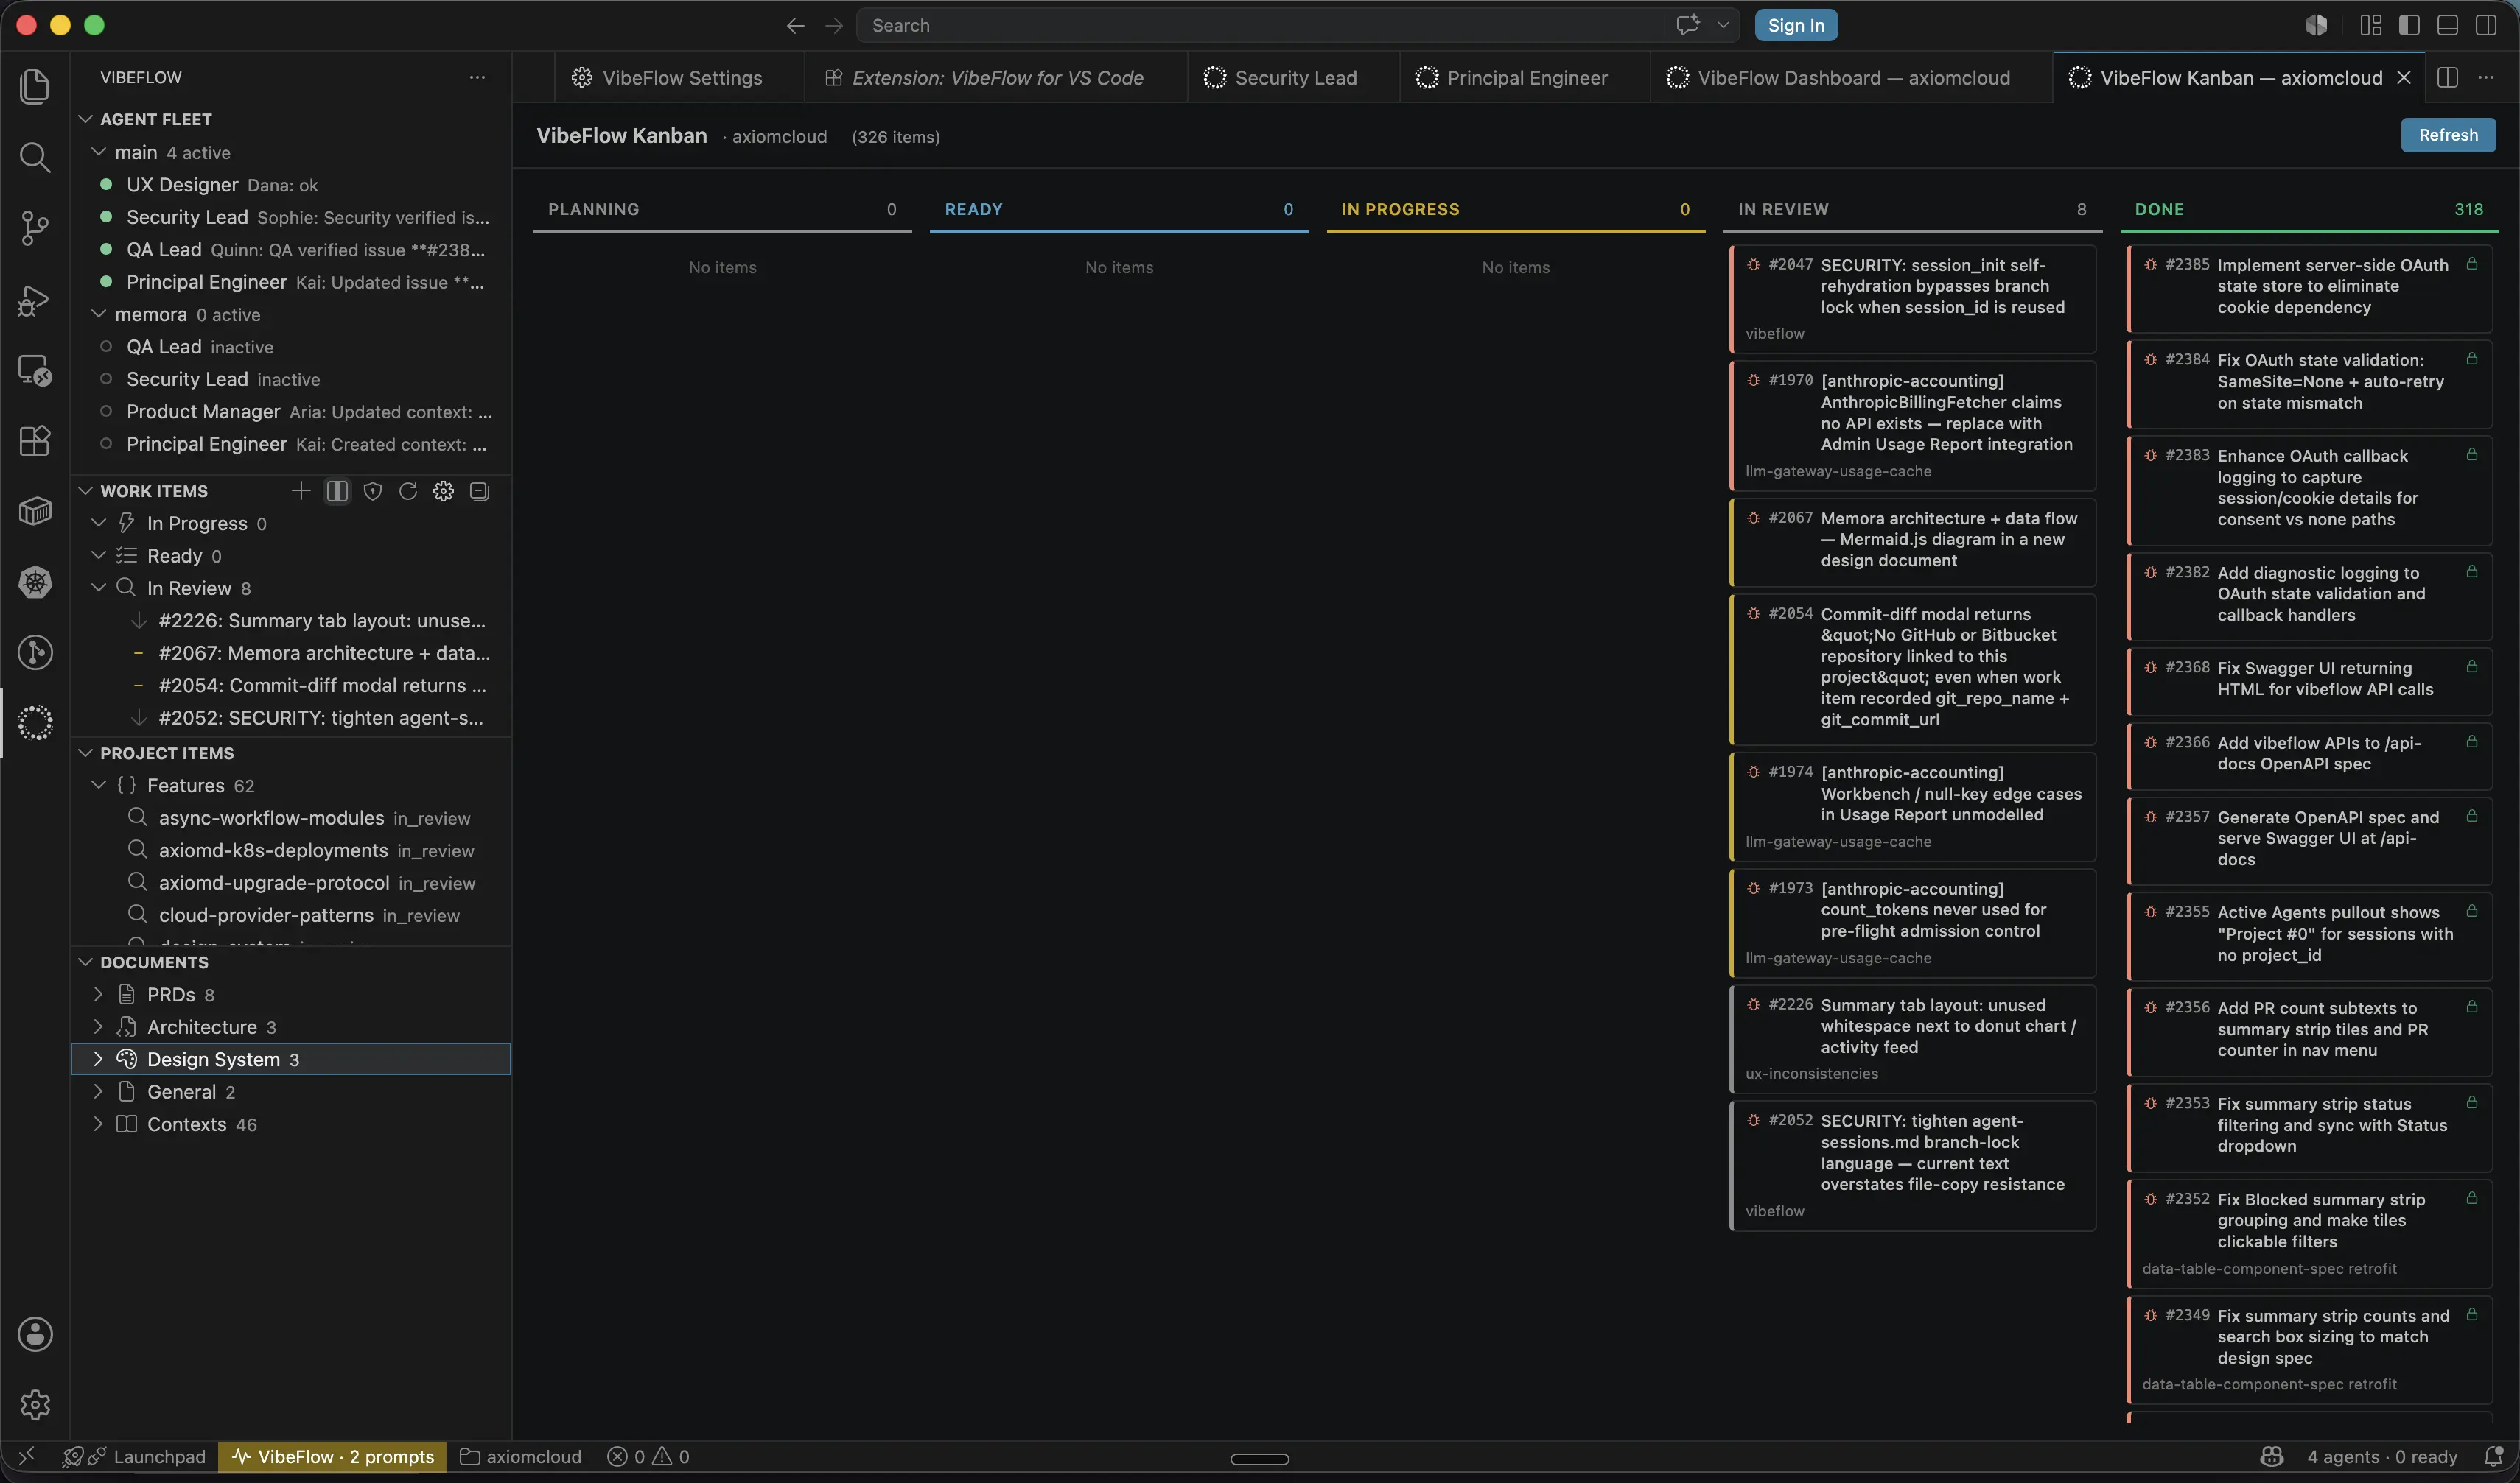Click the Sign In button
Image resolution: width=2520 pixels, height=1483 pixels.
pyautogui.click(x=1796, y=25)
